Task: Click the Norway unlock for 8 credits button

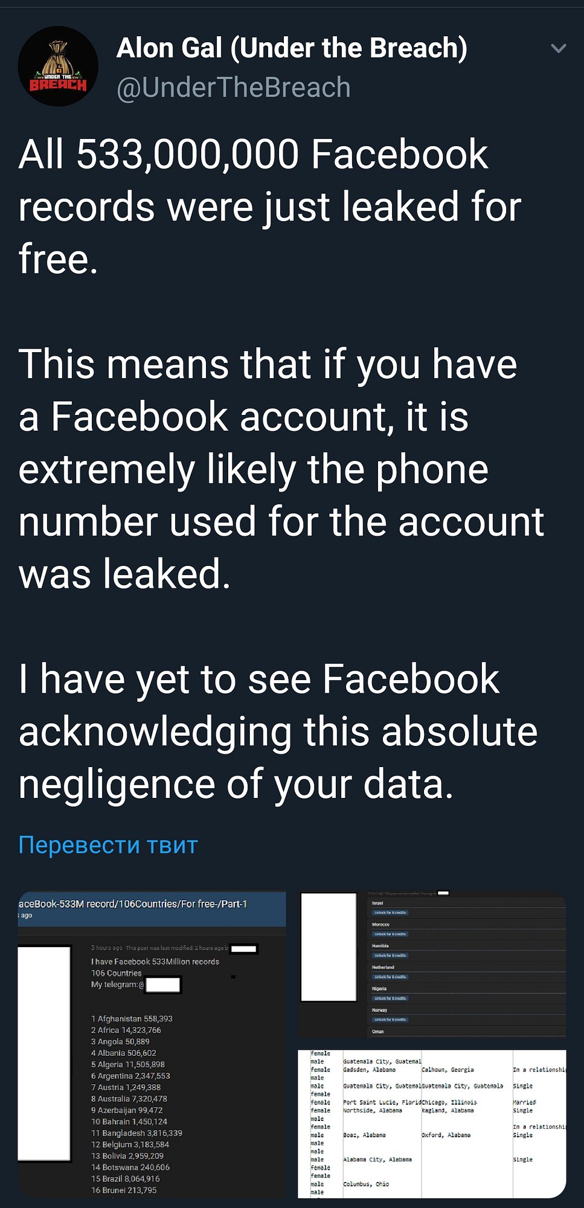Action: pyautogui.click(x=390, y=1020)
